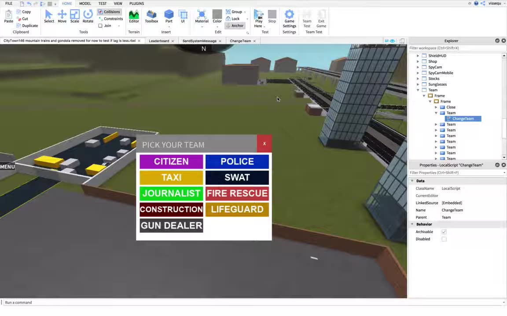This screenshot has height=316, width=507.
Task: Select the ChangeTeam script in Explorer
Action: tap(463, 118)
